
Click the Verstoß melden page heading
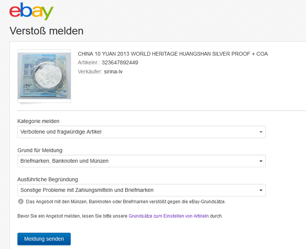[x=46, y=31]
